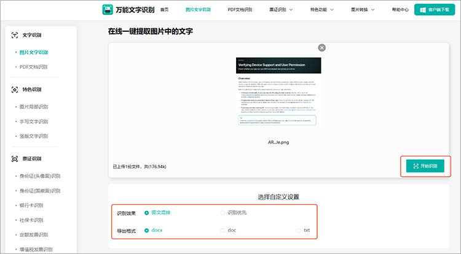
Task: Select the 图文混排 radio option
Action: tap(146, 213)
